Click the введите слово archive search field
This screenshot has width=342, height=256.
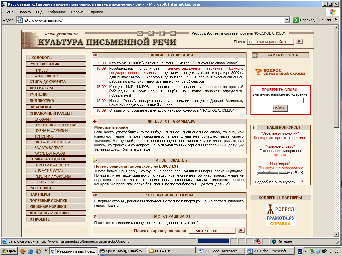(x=212, y=231)
